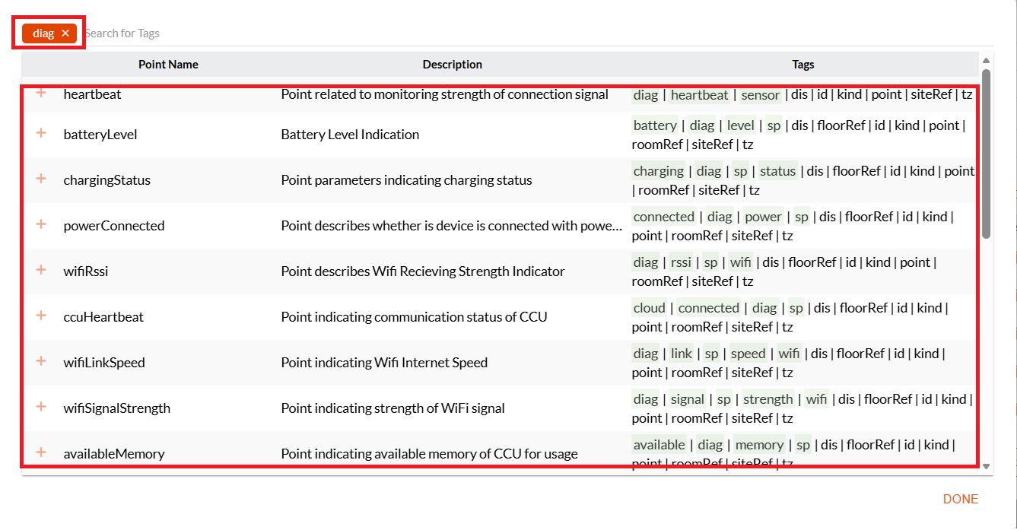Click the DONE button
Viewport: 1017px width, 530px height.
pyautogui.click(x=961, y=500)
